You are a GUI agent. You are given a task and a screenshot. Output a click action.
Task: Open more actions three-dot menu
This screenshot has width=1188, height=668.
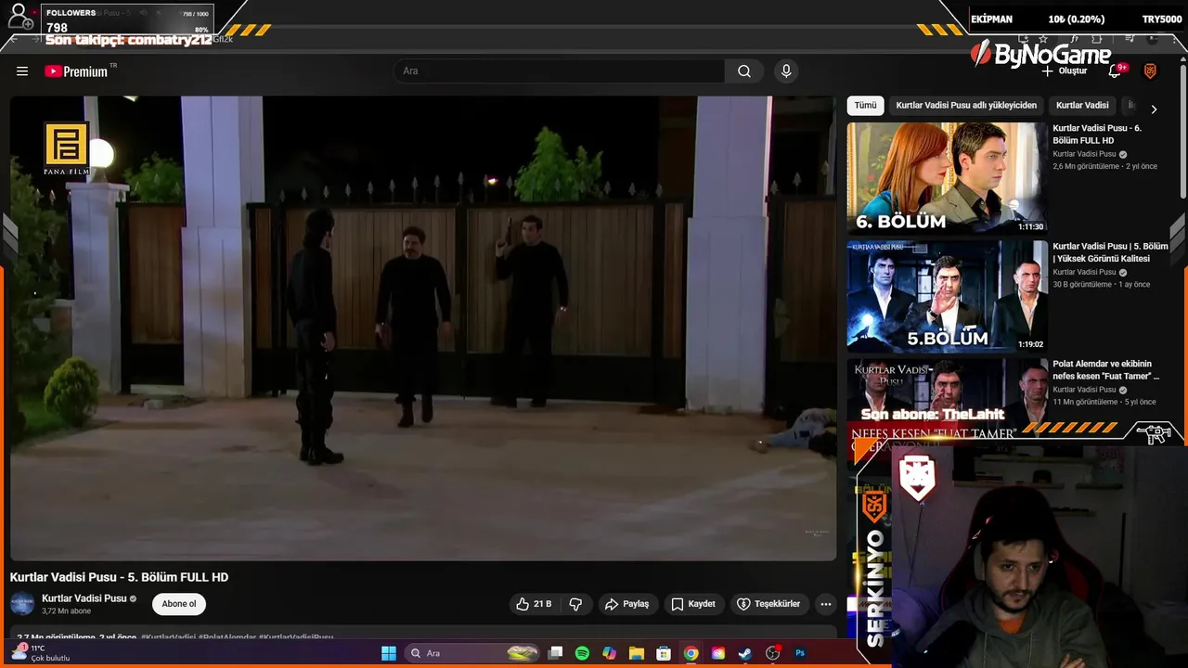(x=826, y=604)
